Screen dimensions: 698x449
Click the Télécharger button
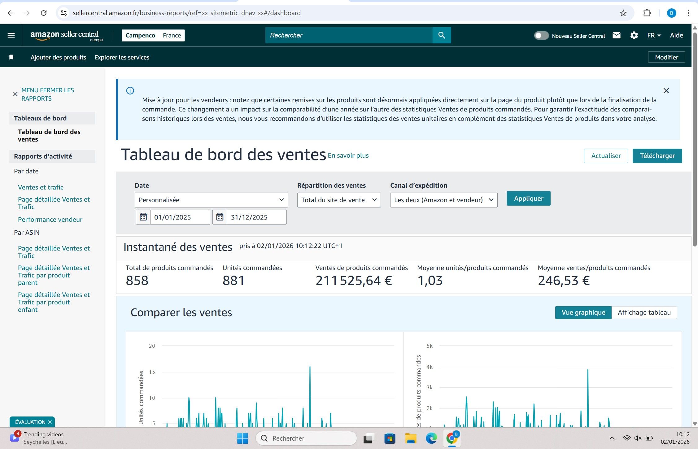[657, 156]
